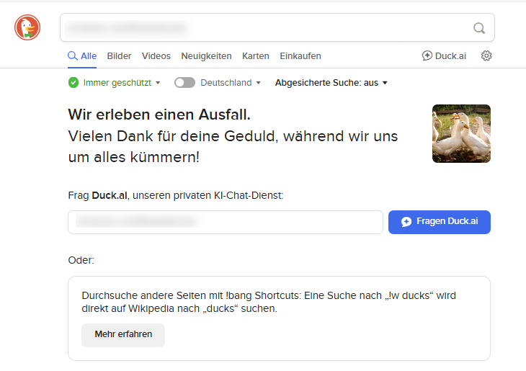Click the DuckDuckGo duck logo
Screen dimensions: 526x371
click(x=27, y=27)
